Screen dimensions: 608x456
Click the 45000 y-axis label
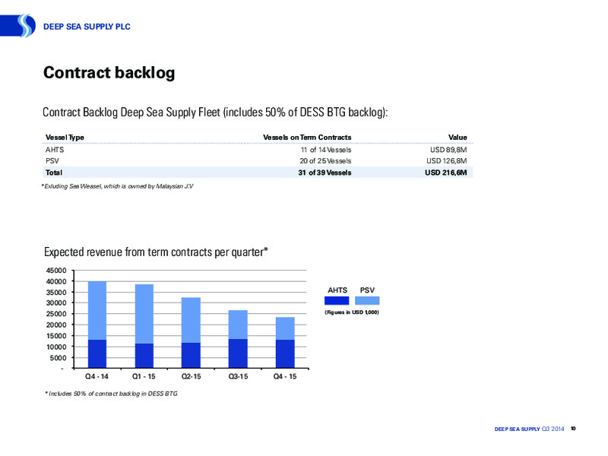click(56, 271)
